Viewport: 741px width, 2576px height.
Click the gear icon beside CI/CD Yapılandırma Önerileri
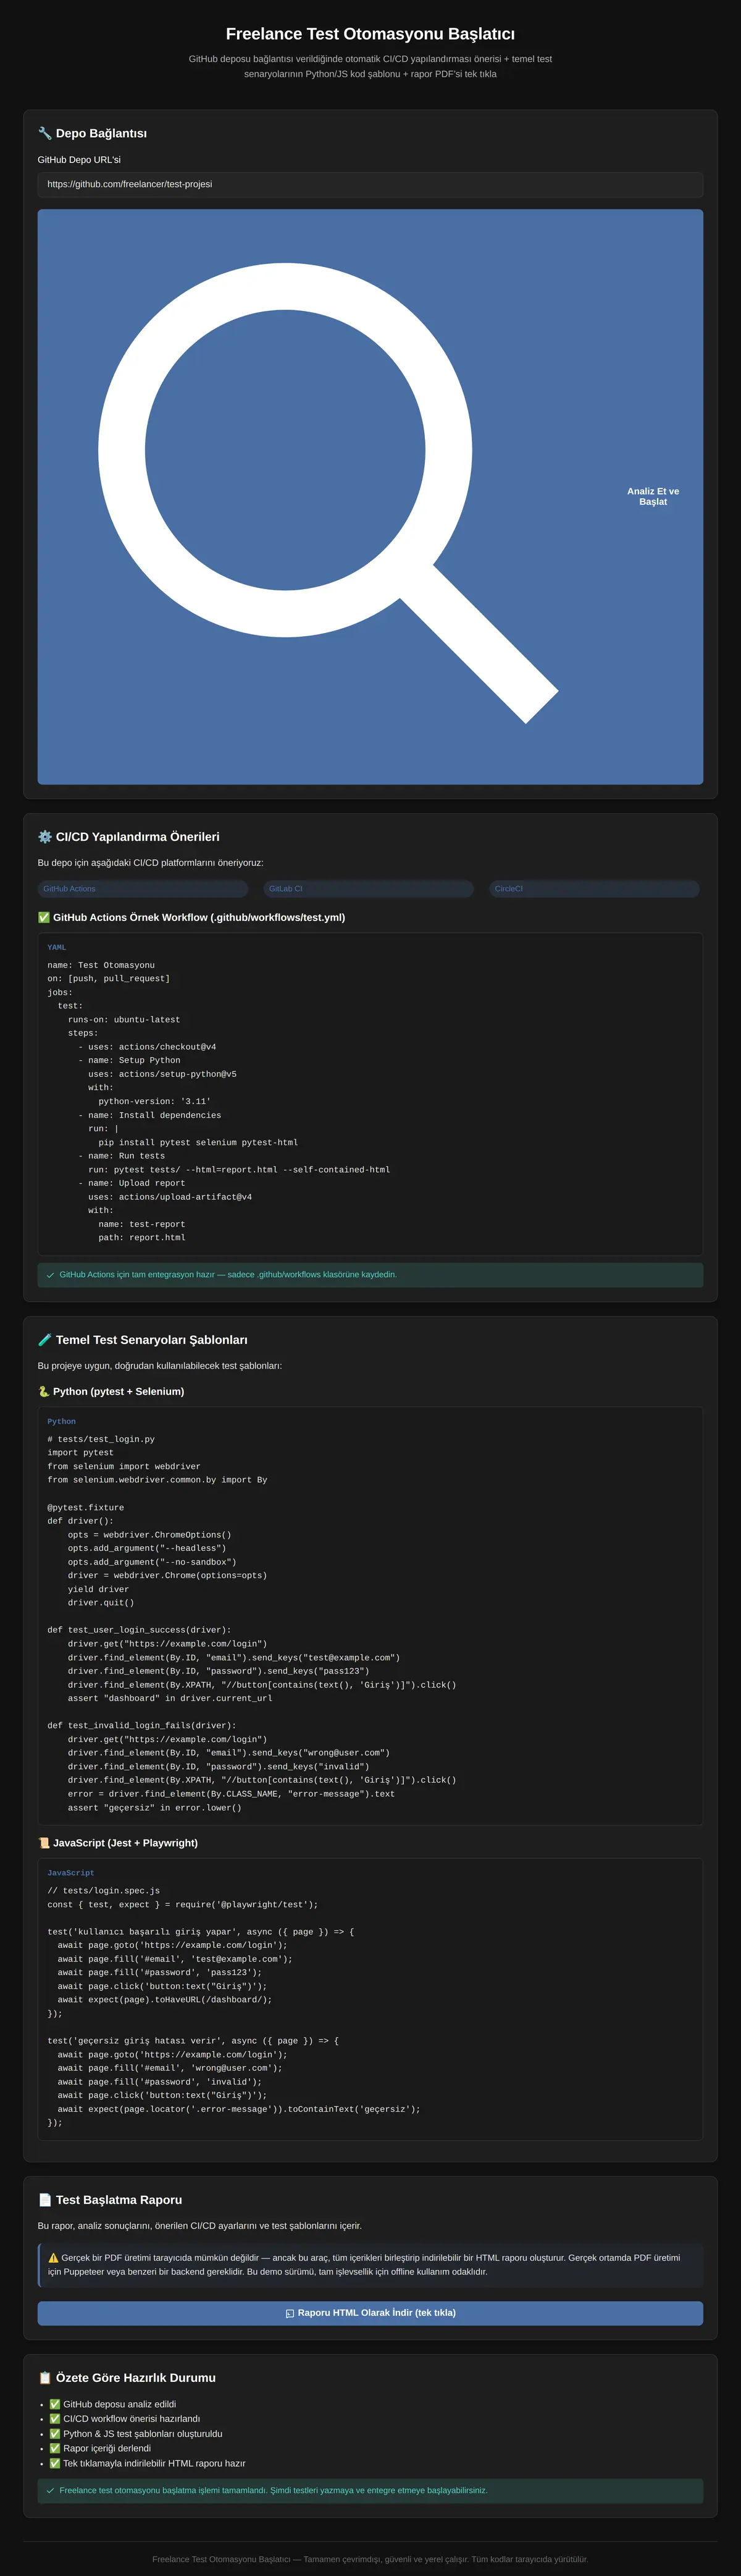pos(45,837)
